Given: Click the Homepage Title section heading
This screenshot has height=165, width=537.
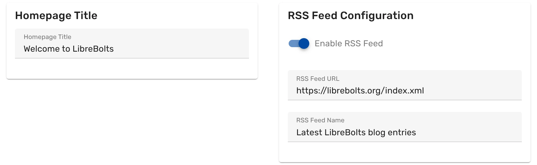Looking at the screenshot, I should pos(57,15).
